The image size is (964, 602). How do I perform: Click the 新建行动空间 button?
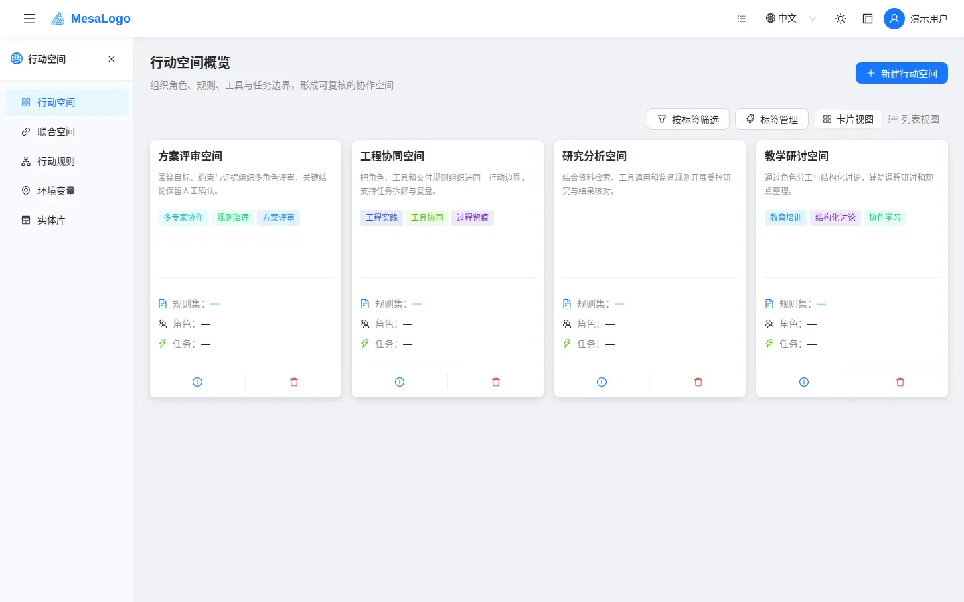click(x=901, y=73)
